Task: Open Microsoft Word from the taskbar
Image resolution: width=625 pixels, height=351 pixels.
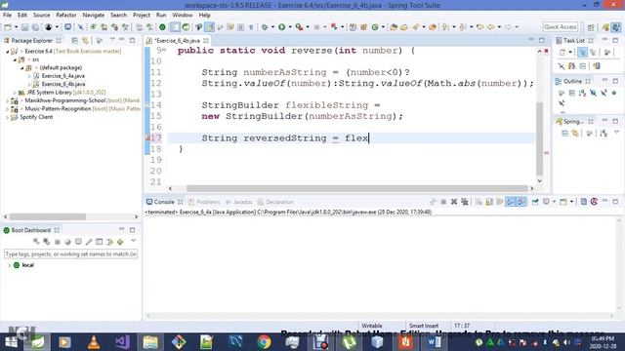Action: 434,342
